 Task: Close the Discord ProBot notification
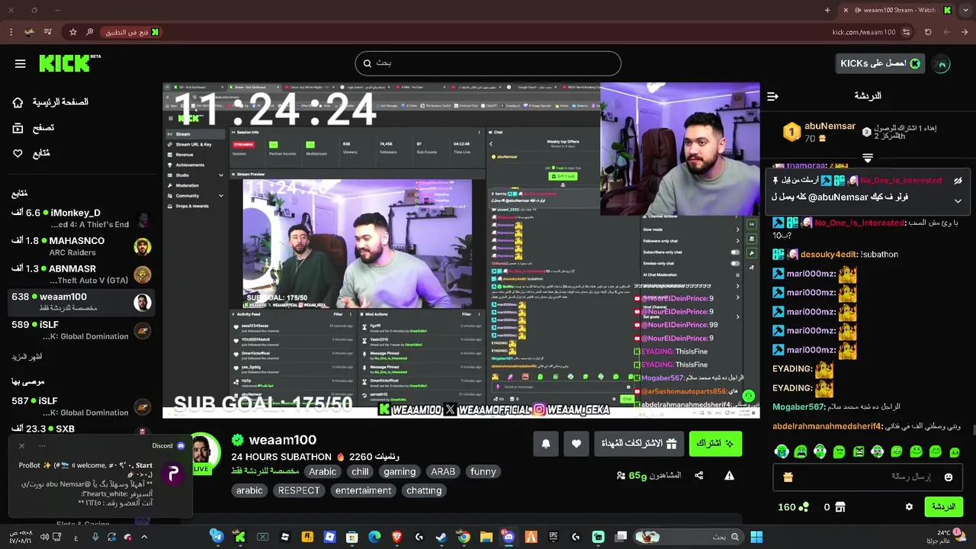click(x=21, y=446)
